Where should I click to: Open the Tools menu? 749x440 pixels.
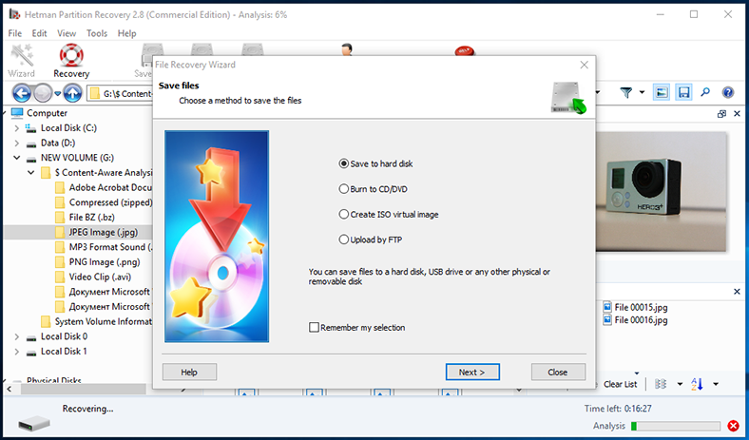click(x=97, y=33)
